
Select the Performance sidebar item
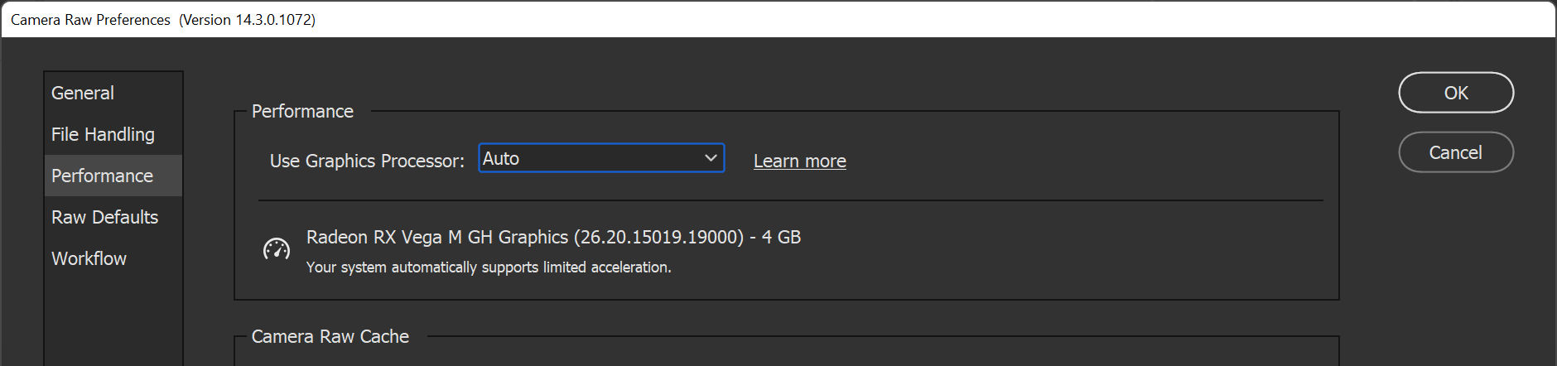(x=102, y=176)
